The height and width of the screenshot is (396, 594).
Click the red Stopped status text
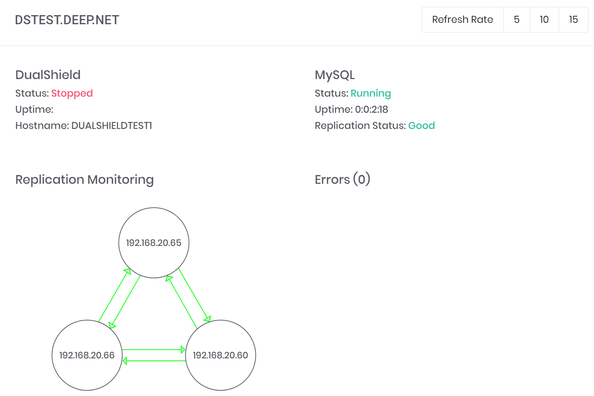click(x=72, y=93)
